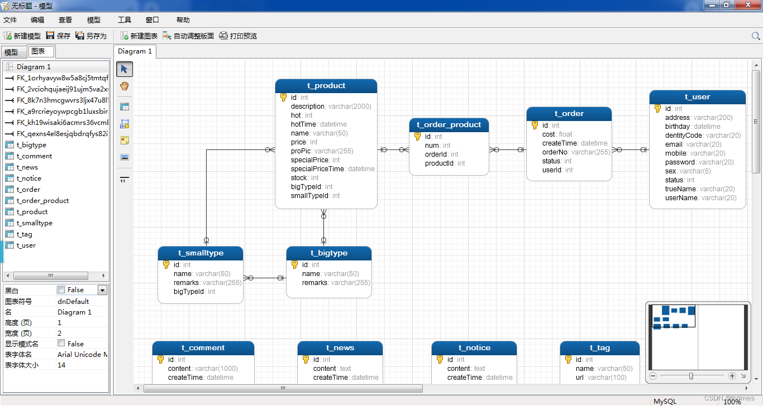The image size is (763, 406).
Task: Click the 100% zoom status entry
Action: tap(732, 402)
